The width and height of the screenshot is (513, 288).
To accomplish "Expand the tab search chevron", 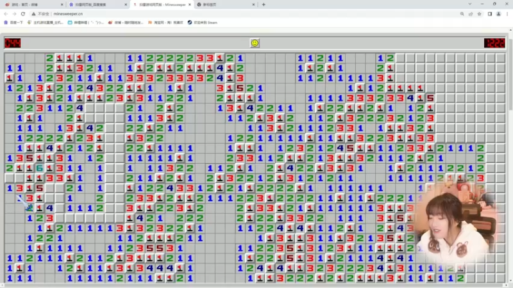I will (x=470, y=4).
